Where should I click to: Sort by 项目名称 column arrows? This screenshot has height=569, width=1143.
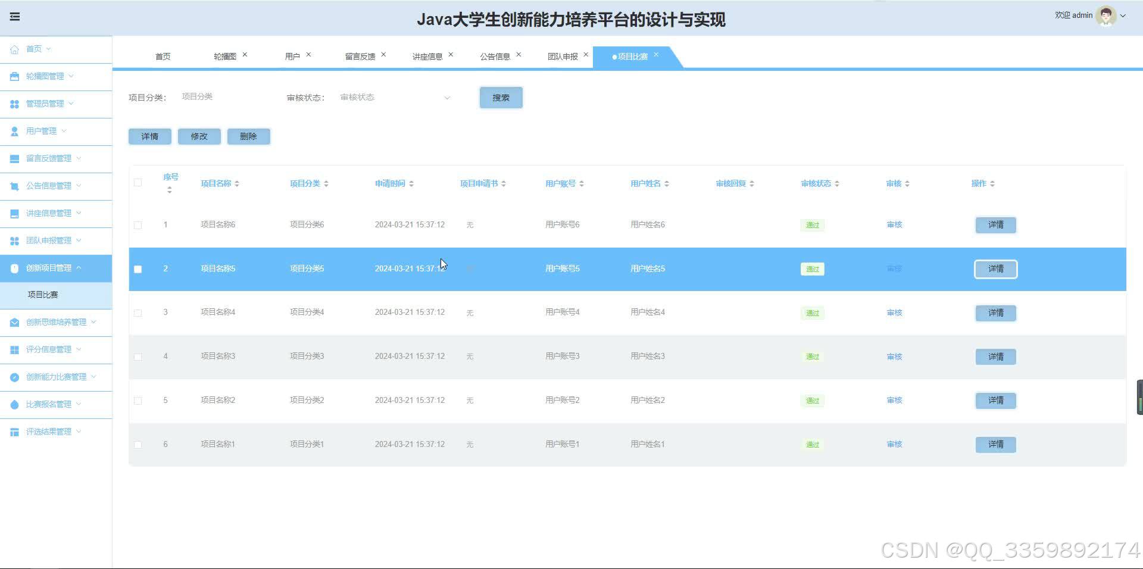(237, 184)
